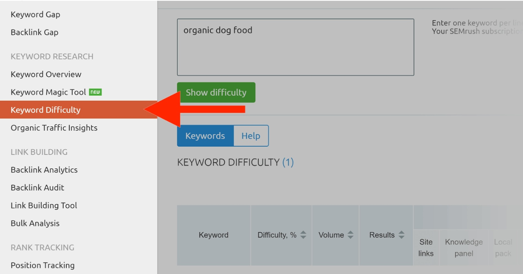
Task: Switch to the Help tab
Action: [x=251, y=136]
